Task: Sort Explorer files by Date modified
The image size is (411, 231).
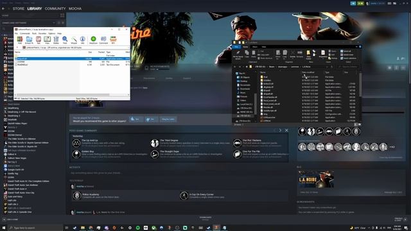Action: pos(308,73)
